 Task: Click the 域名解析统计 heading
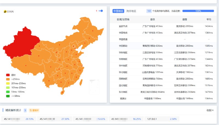point(13,110)
